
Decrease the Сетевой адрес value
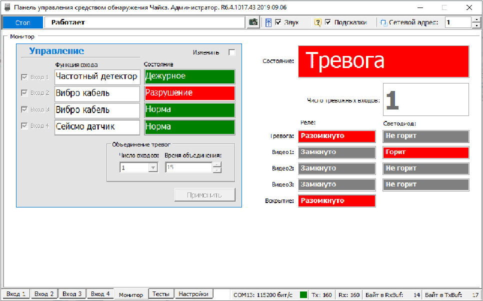point(476,25)
